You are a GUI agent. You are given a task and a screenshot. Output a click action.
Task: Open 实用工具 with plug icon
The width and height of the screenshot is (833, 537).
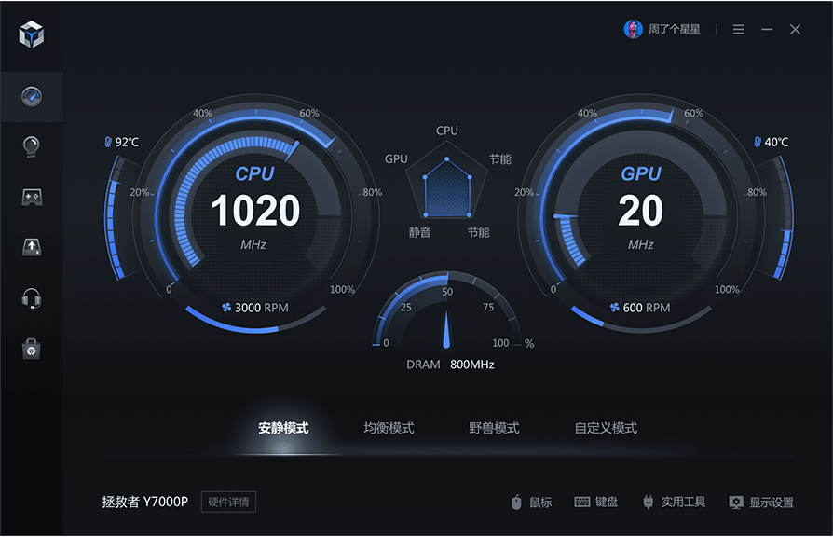tap(674, 502)
